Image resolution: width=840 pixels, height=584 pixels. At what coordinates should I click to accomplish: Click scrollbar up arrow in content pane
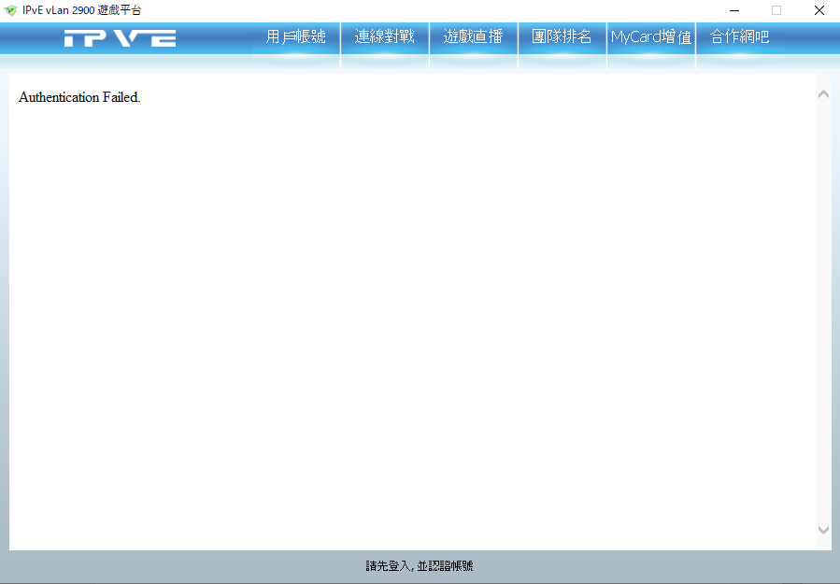pyautogui.click(x=823, y=94)
